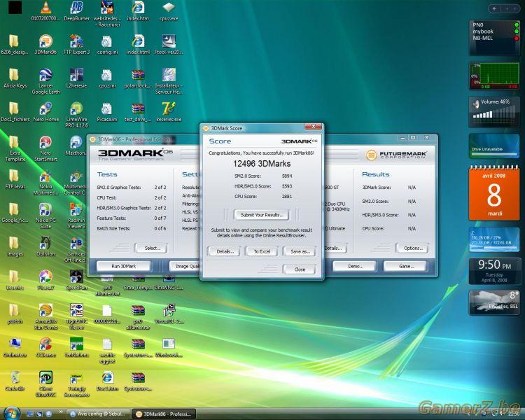This screenshot has height=420, width=525.
Task: Click the network status gadget listing mybook
Action: coord(494,38)
